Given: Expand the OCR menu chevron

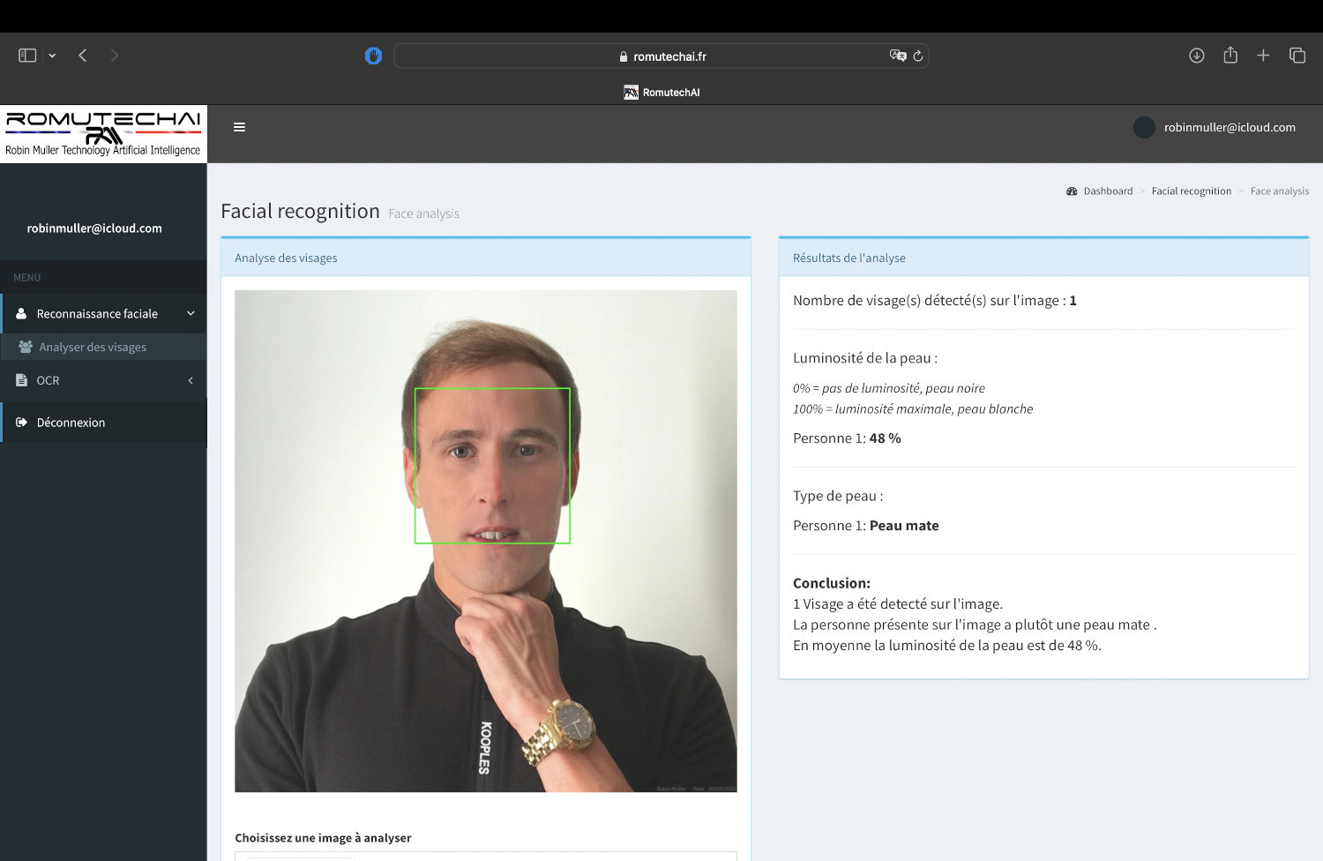Looking at the screenshot, I should pos(191,380).
